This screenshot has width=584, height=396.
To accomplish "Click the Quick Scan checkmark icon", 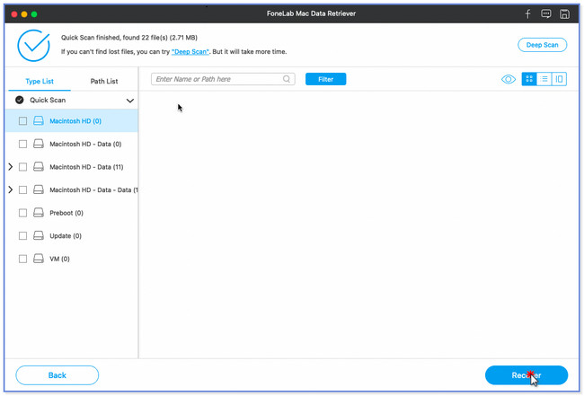I will click(20, 100).
